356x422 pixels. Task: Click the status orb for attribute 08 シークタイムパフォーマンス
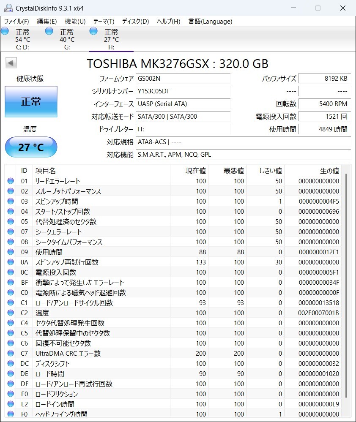click(x=11, y=242)
